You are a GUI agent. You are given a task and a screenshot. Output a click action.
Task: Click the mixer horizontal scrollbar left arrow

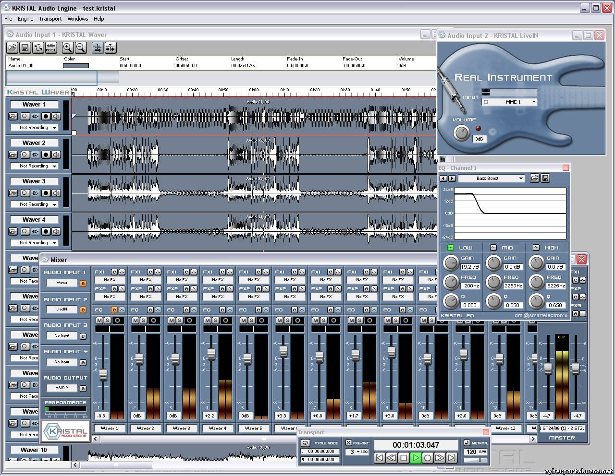click(96, 439)
